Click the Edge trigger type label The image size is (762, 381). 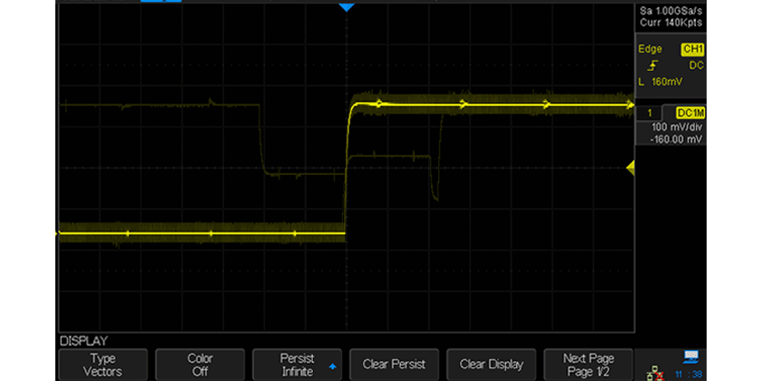(650, 50)
